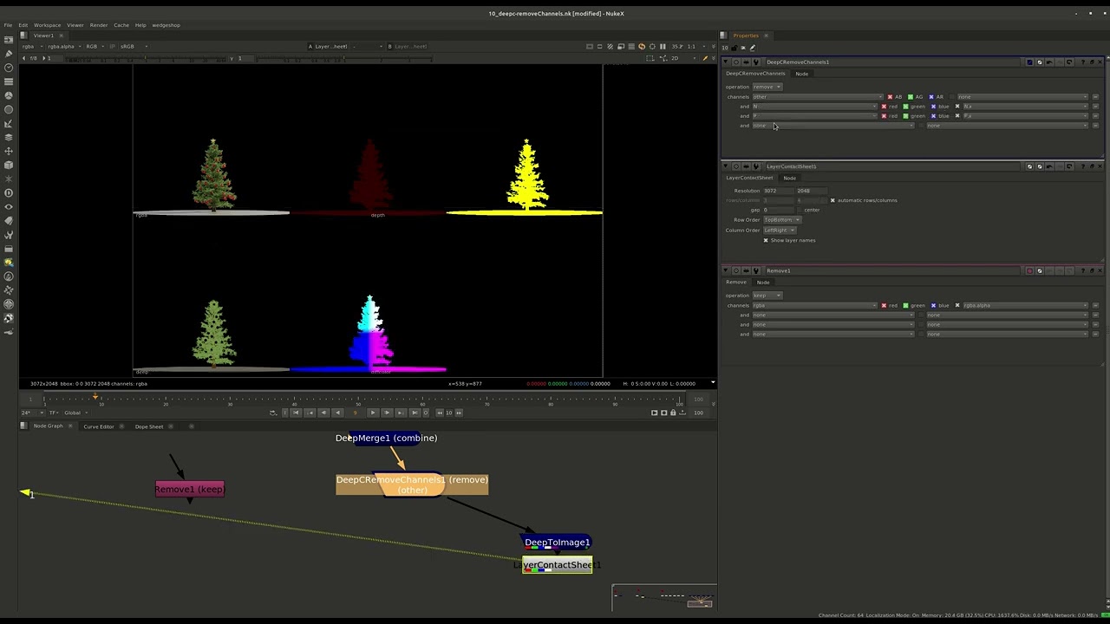
Task: Toggle the center checkbox beside gap
Action: coord(799,210)
